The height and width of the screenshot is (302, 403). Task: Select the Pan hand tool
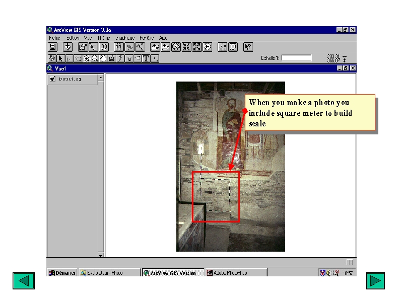103,58
